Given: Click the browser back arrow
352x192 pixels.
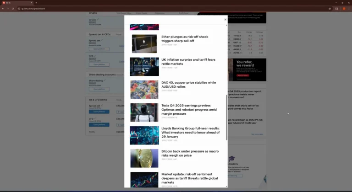Looking at the screenshot, I should coord(3,9).
